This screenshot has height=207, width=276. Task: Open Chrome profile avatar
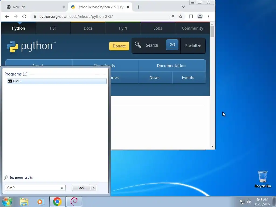click(200, 16)
